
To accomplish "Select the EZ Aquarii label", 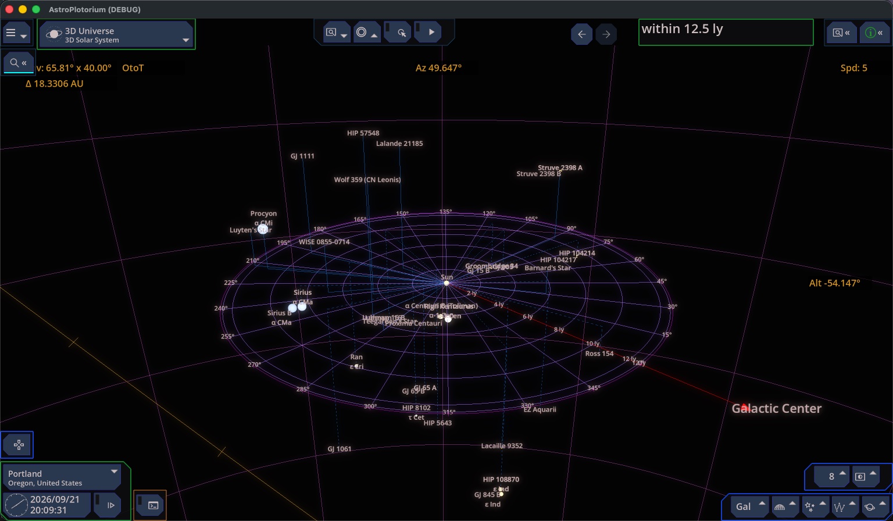I will 540,409.
